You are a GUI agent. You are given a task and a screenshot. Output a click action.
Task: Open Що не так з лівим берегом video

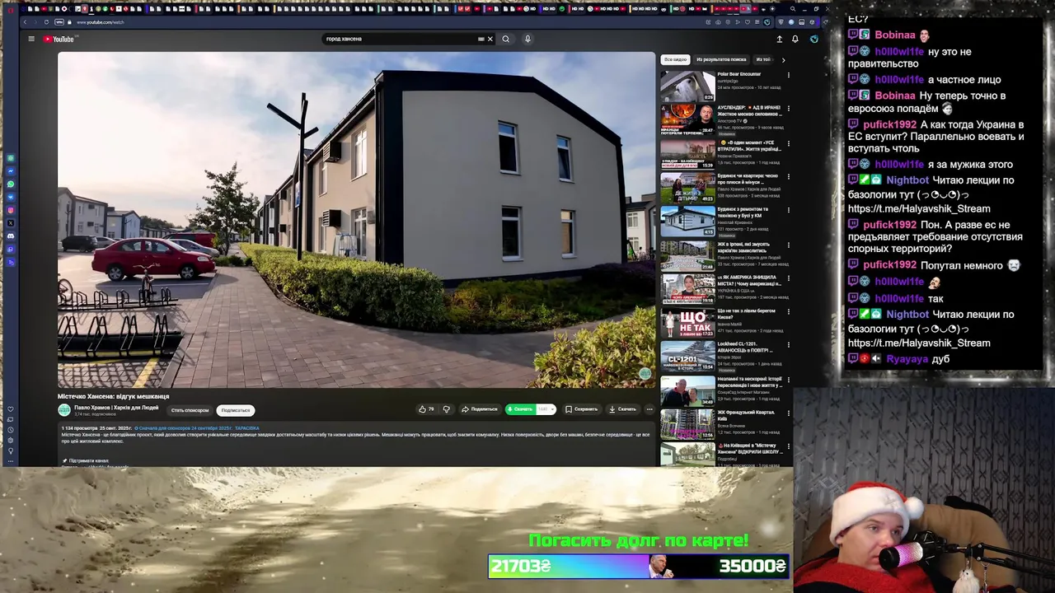pyautogui.click(x=687, y=323)
